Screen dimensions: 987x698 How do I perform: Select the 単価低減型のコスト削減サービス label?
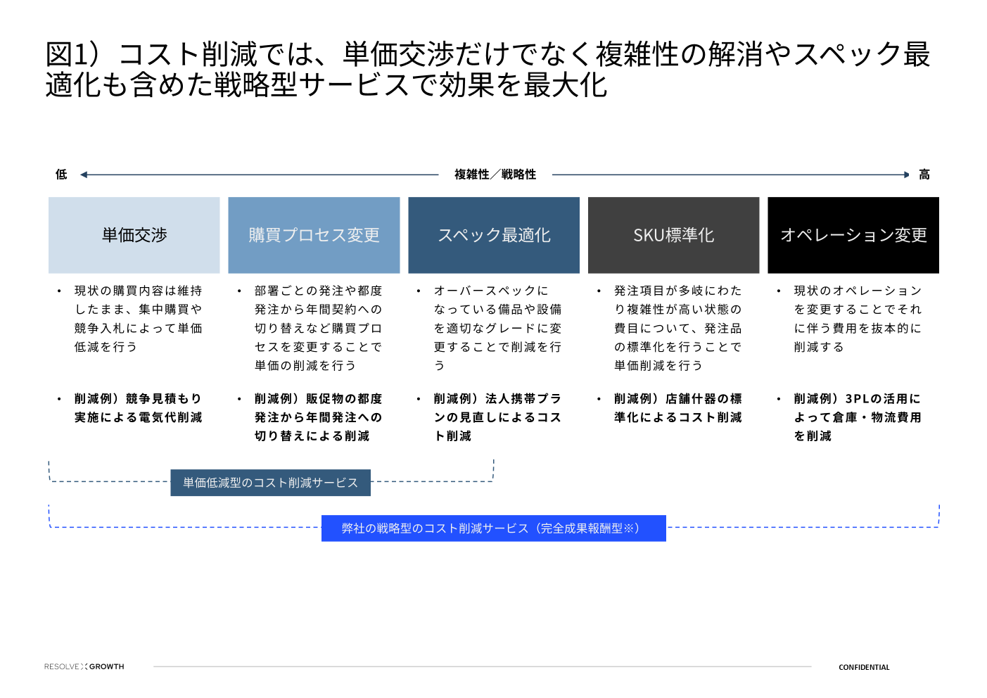(271, 483)
